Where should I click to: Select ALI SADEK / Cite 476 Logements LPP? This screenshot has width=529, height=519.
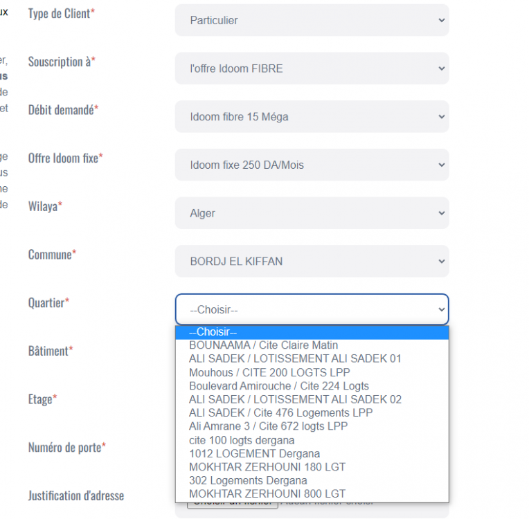point(312,413)
